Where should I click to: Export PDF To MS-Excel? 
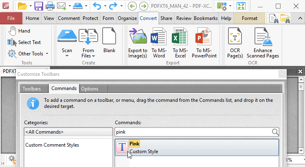tap(180, 37)
